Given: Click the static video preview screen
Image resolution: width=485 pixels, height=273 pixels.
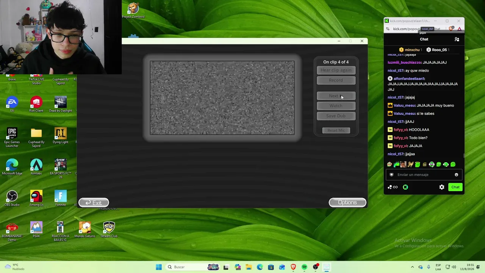Looking at the screenshot, I should click(222, 98).
